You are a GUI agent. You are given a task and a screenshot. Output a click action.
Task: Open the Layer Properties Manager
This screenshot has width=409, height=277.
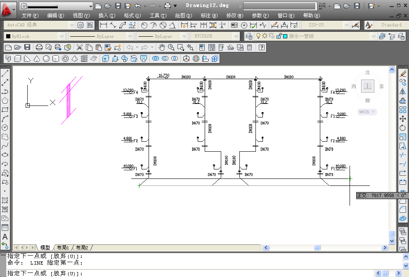click(x=249, y=36)
